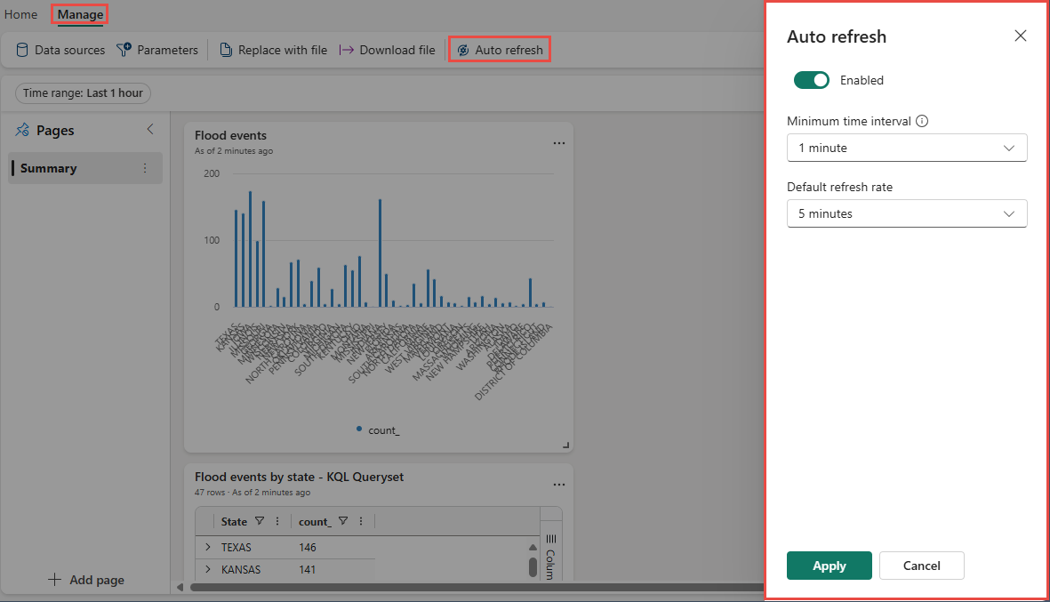
Task: Click the horizontal scrollbar left arrow
Action: click(x=180, y=587)
